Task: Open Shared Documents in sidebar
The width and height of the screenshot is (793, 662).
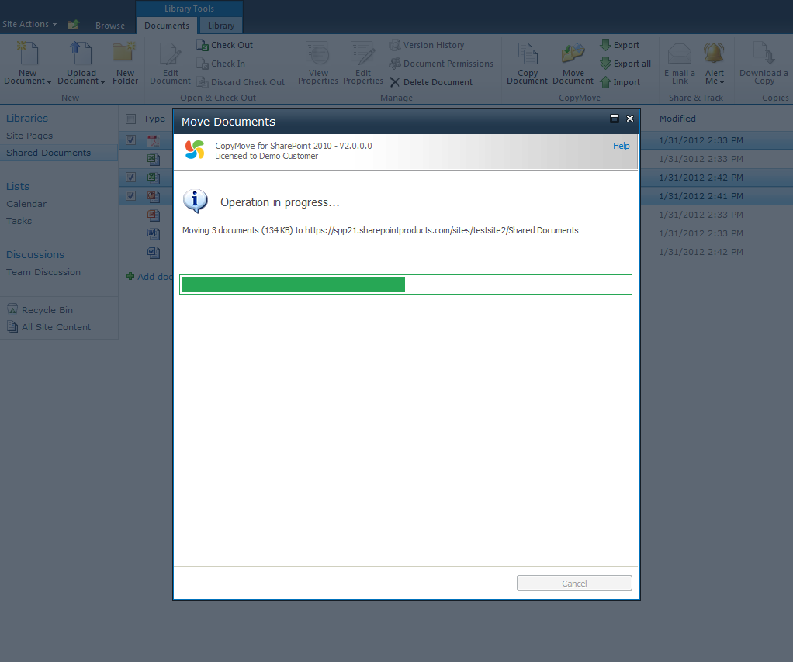Action: point(49,153)
